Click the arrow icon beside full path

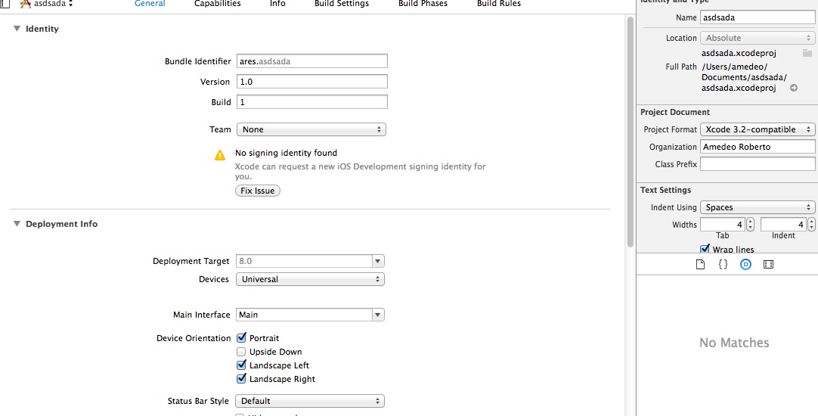click(794, 88)
